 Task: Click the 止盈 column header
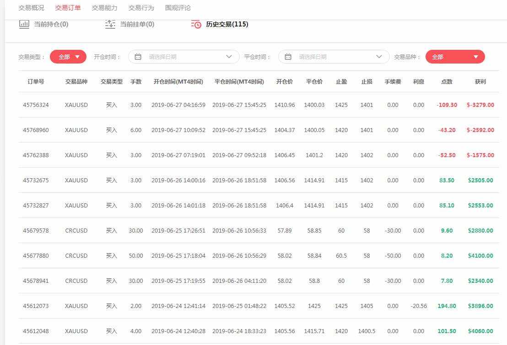pyautogui.click(x=341, y=82)
